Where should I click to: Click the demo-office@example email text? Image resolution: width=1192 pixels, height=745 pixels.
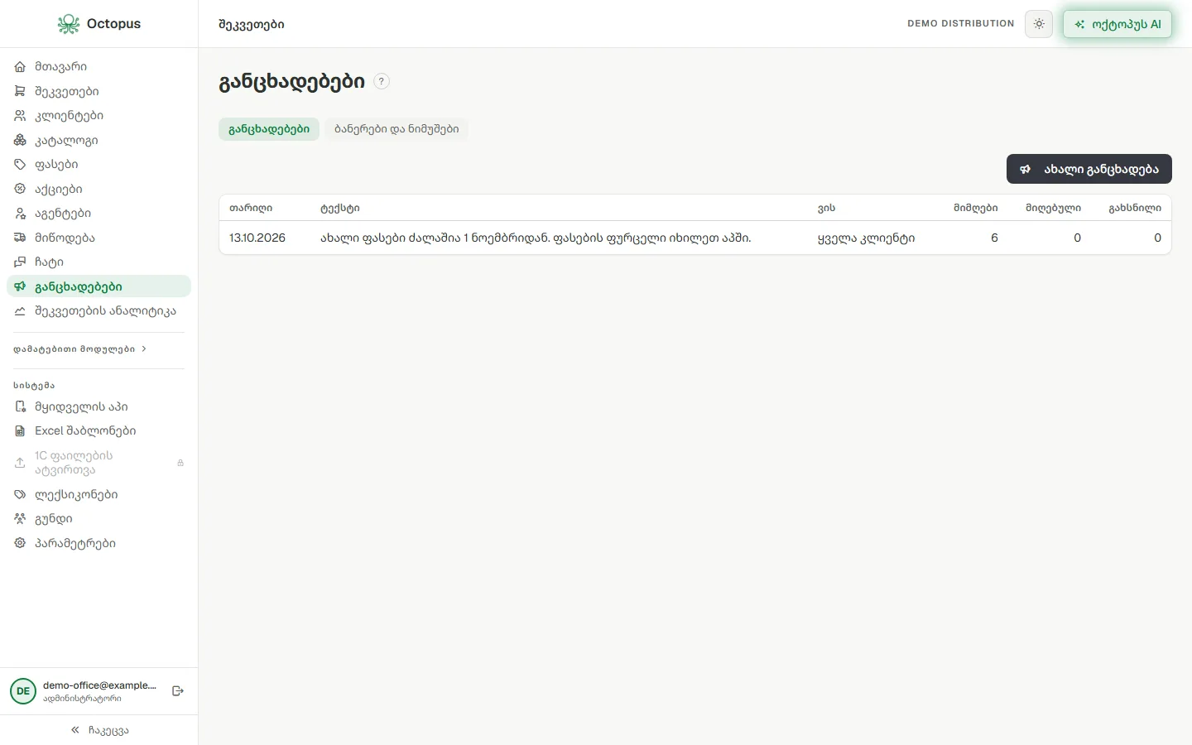(x=99, y=685)
